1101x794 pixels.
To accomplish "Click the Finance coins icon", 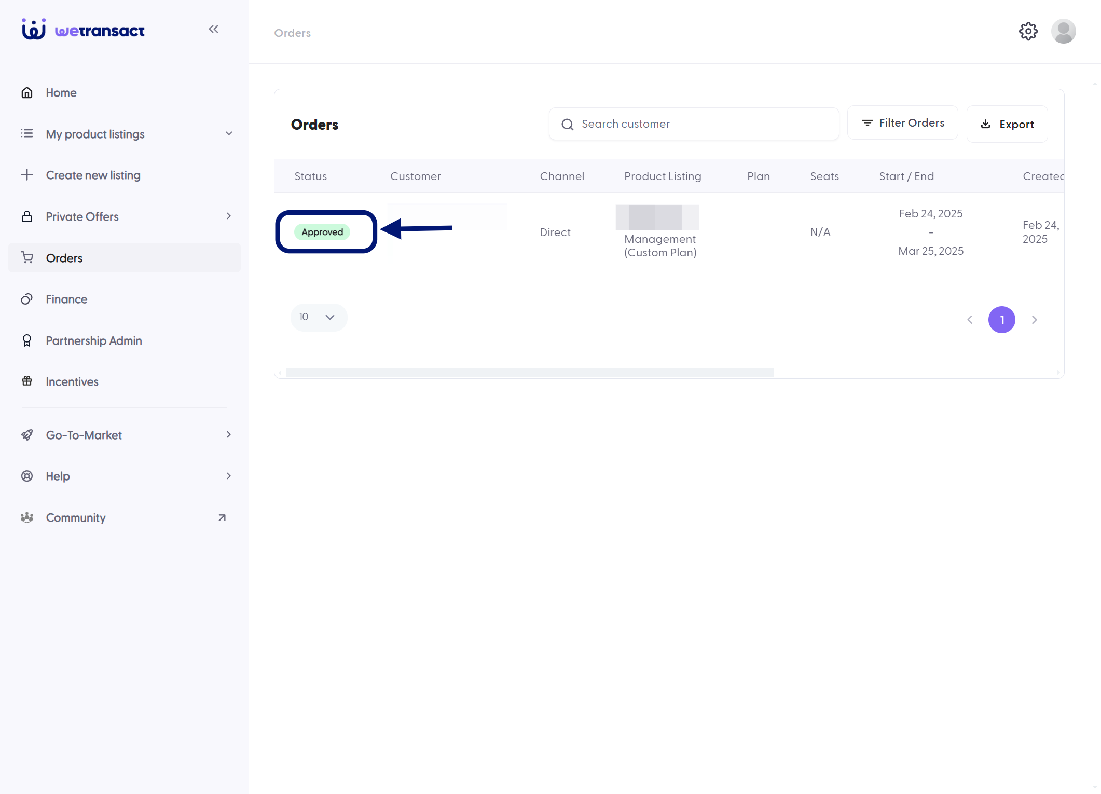I will pyautogui.click(x=27, y=299).
